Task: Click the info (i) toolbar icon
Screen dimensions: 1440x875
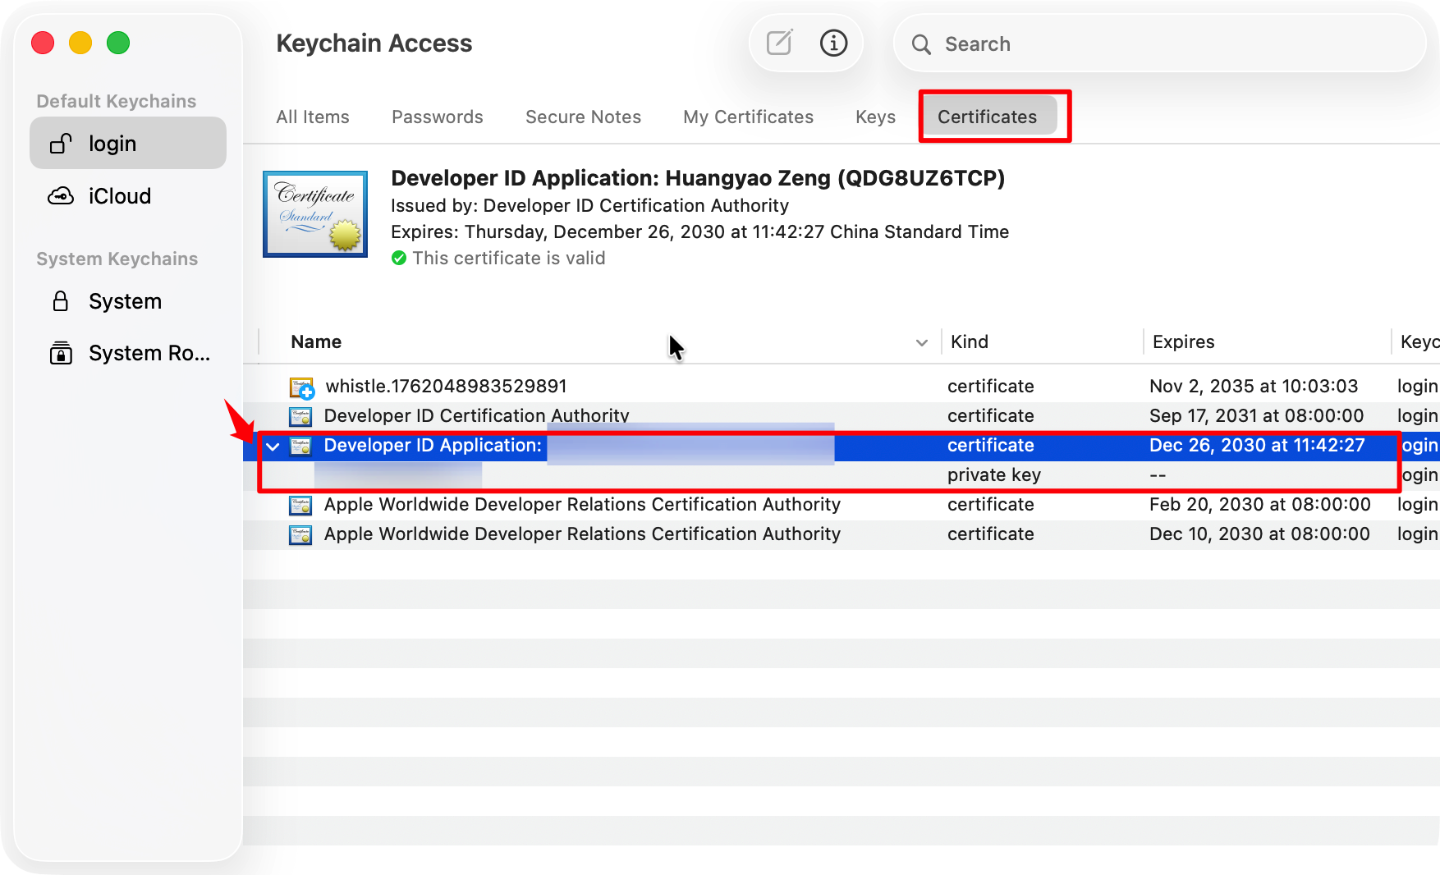Action: 833,43
